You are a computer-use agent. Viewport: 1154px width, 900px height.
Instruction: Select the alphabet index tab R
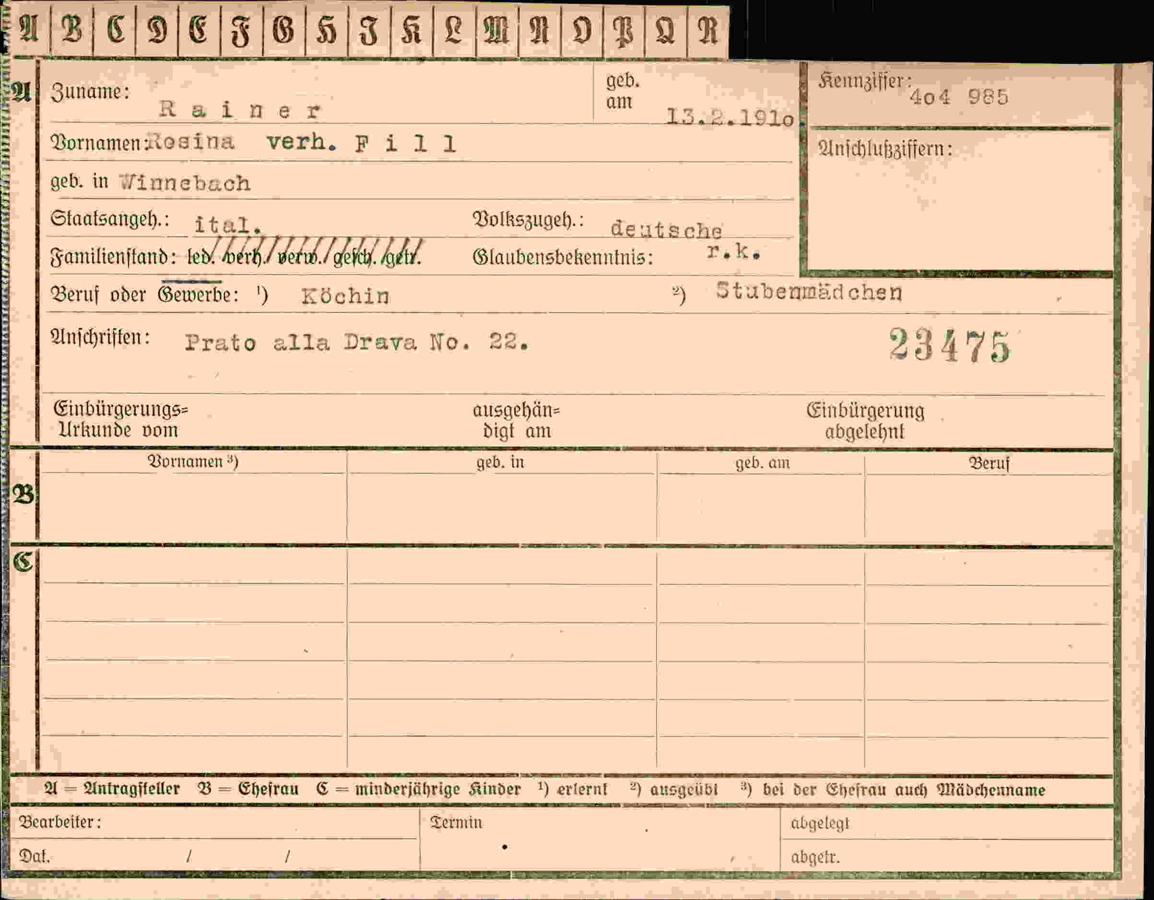(708, 30)
